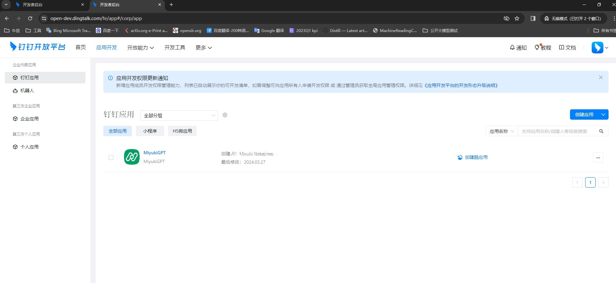The width and height of the screenshot is (616, 283).
Task: Toggle the browser side panel icon
Action: pyautogui.click(x=533, y=18)
